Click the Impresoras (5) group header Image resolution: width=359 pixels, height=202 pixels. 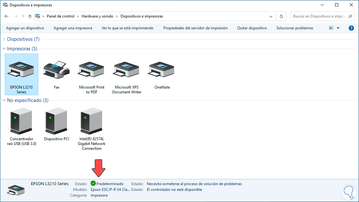(x=22, y=49)
